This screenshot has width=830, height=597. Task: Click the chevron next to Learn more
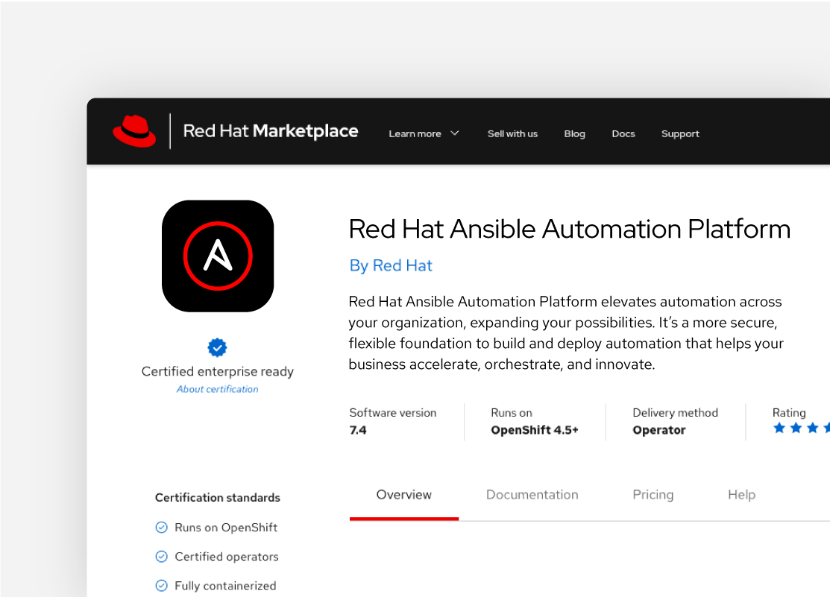click(x=455, y=133)
